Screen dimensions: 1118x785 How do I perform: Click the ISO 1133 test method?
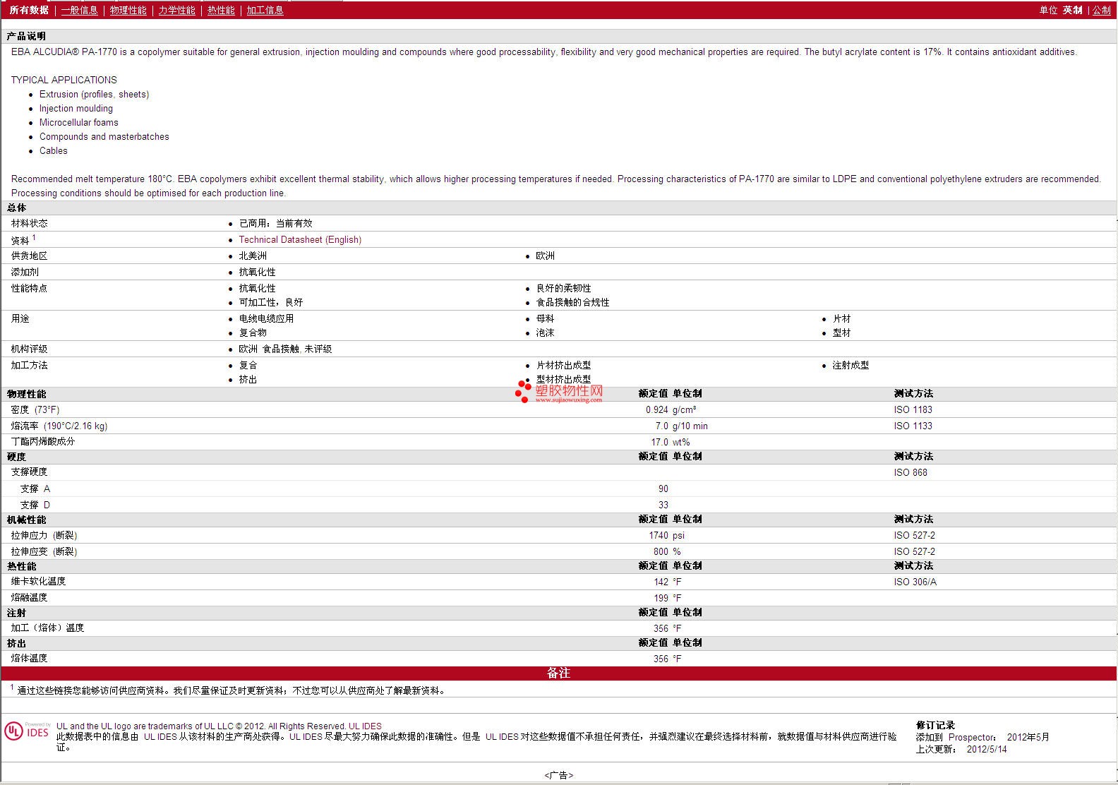pyautogui.click(x=913, y=426)
